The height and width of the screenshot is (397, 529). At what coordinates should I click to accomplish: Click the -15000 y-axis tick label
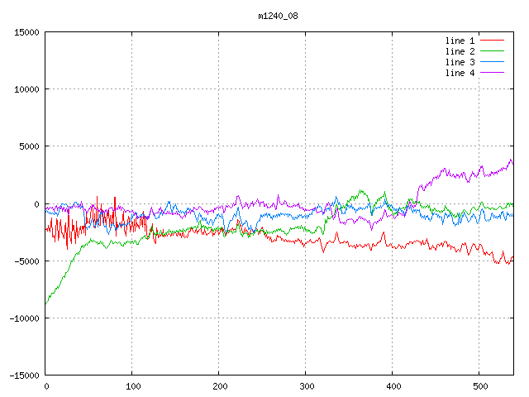pos(24,375)
